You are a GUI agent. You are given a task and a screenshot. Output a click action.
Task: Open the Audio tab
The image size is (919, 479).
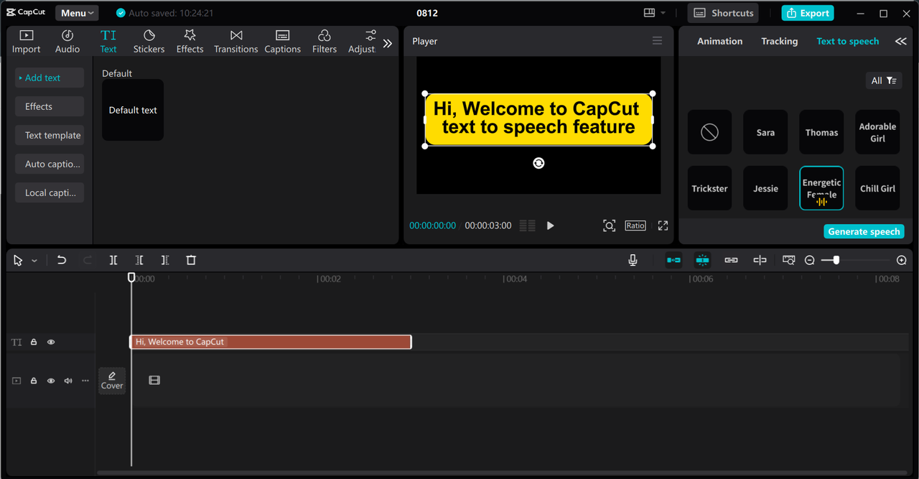tap(67, 42)
